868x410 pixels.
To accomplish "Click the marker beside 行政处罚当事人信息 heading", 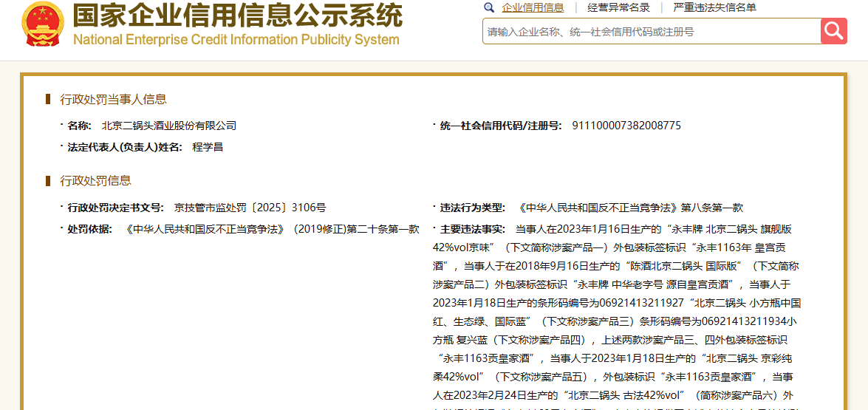I will (48, 99).
